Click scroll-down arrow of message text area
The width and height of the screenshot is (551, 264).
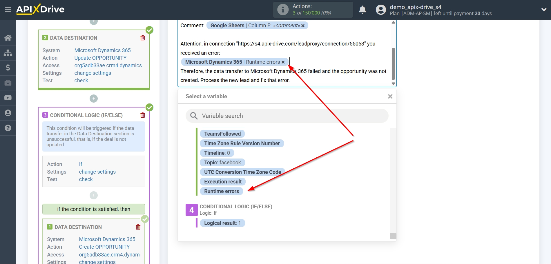pyautogui.click(x=393, y=84)
